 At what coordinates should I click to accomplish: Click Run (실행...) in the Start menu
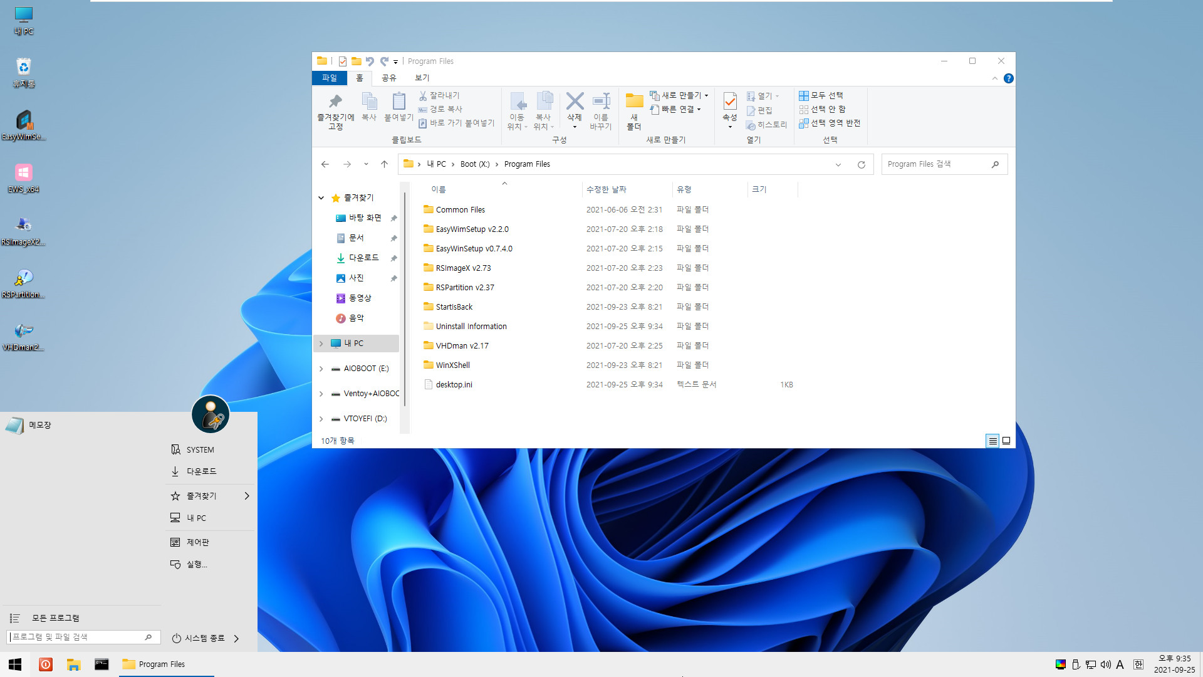pyautogui.click(x=211, y=564)
